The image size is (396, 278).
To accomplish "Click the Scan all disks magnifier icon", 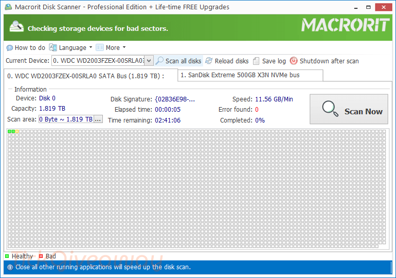I will pyautogui.click(x=159, y=61).
